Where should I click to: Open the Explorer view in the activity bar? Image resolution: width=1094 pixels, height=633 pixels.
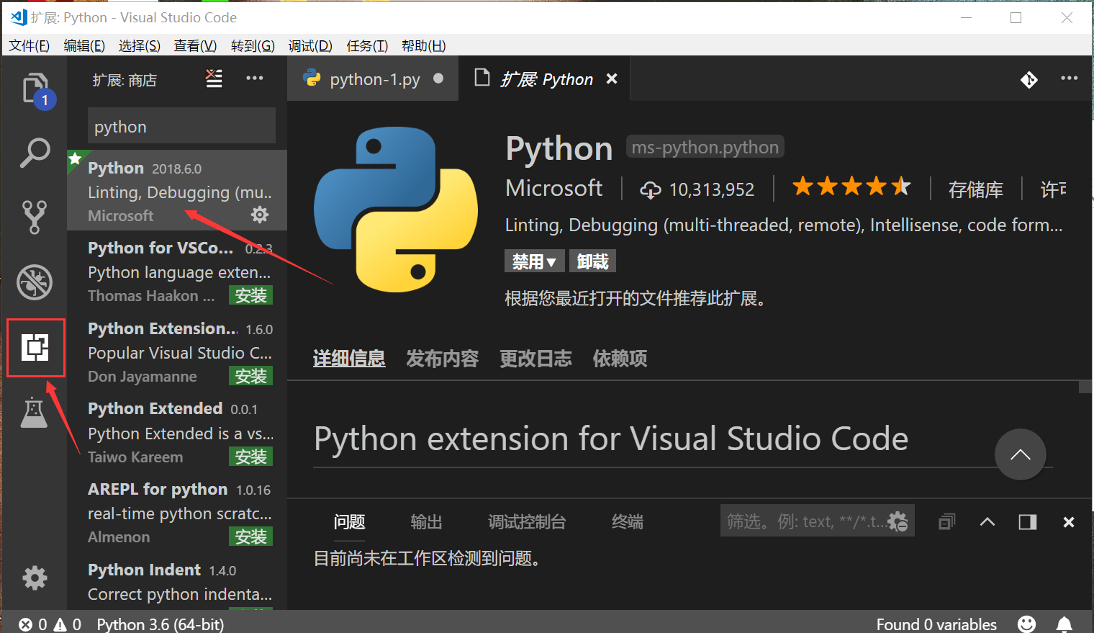coord(35,89)
